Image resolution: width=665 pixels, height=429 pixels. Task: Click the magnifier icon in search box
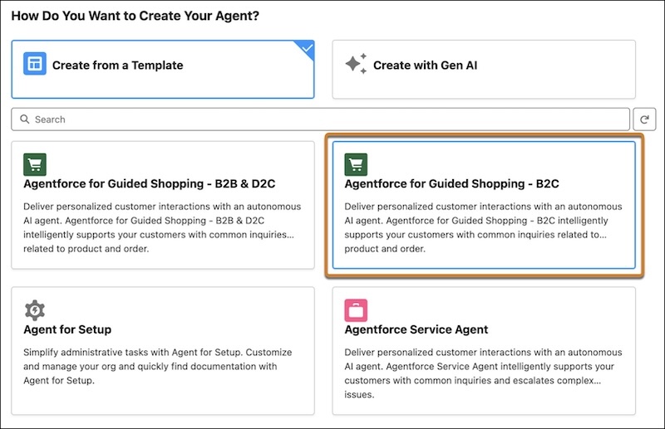point(25,119)
